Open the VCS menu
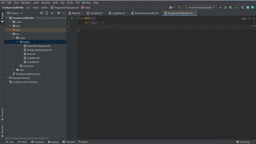This screenshot has height=144, width=256. [x=77, y=3]
